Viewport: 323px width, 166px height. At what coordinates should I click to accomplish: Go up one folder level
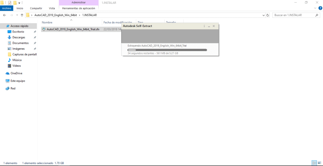22,15
